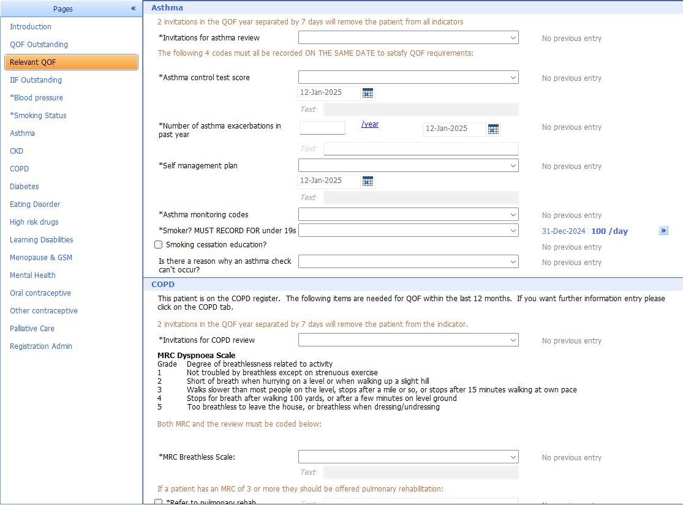Open Oral contraceptive page
The height and width of the screenshot is (505, 683).
coord(40,293)
